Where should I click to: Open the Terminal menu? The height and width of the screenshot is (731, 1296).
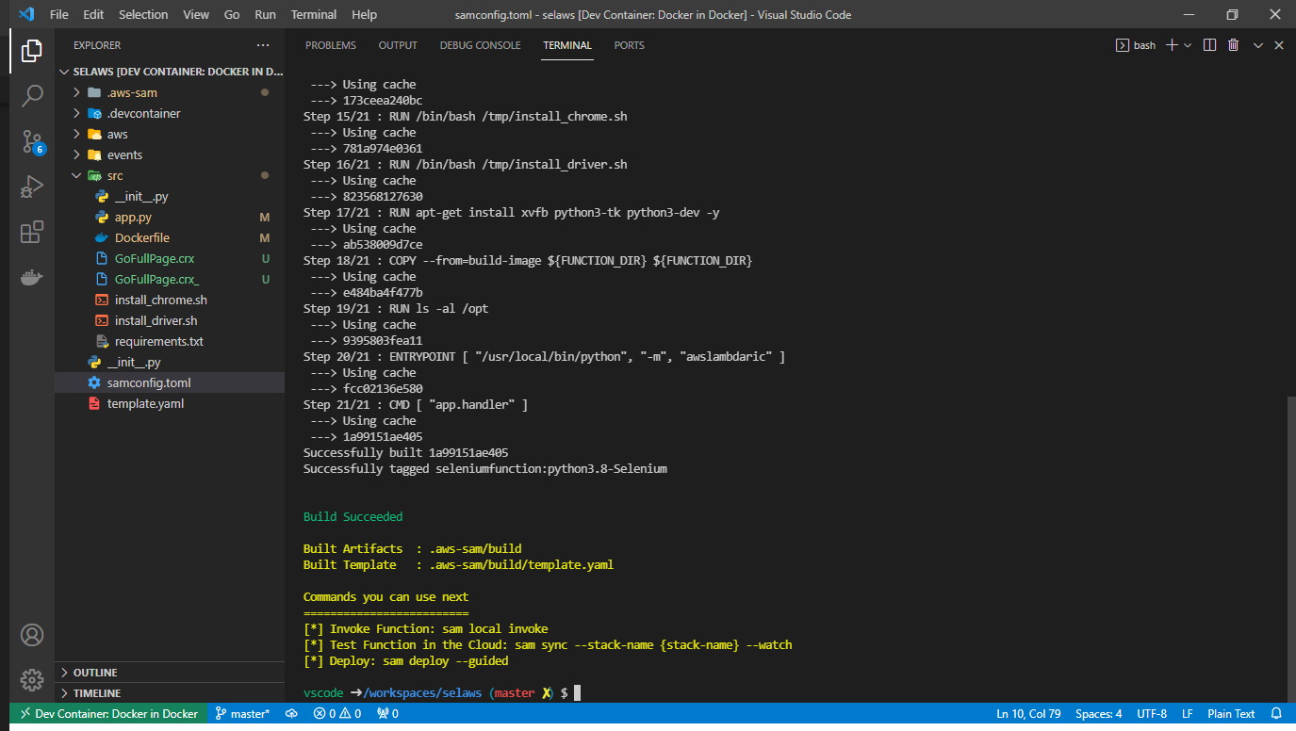tap(313, 14)
